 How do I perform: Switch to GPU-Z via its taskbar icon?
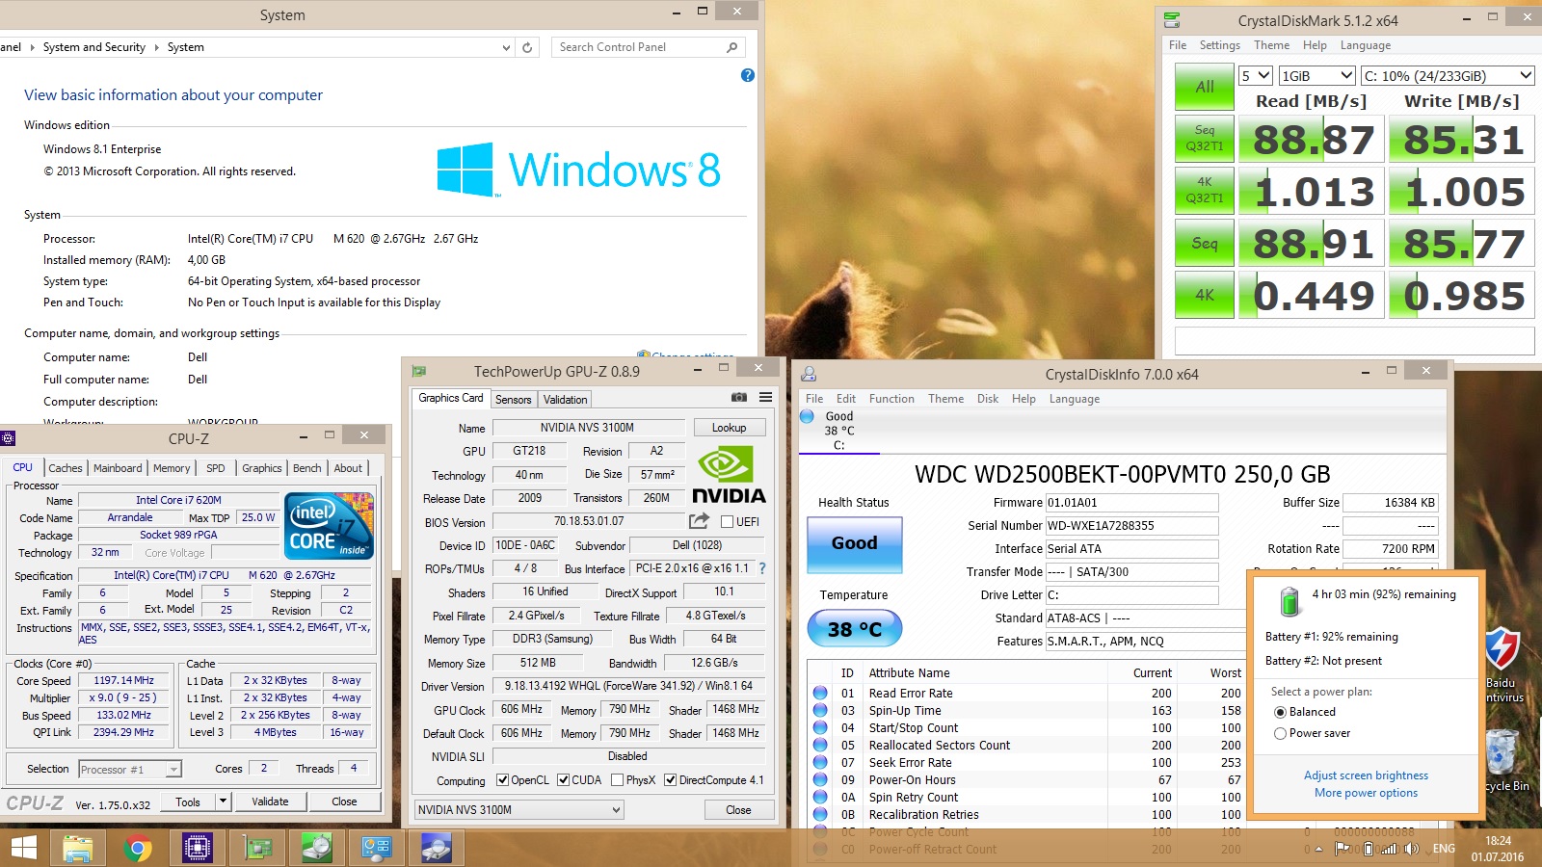(257, 848)
